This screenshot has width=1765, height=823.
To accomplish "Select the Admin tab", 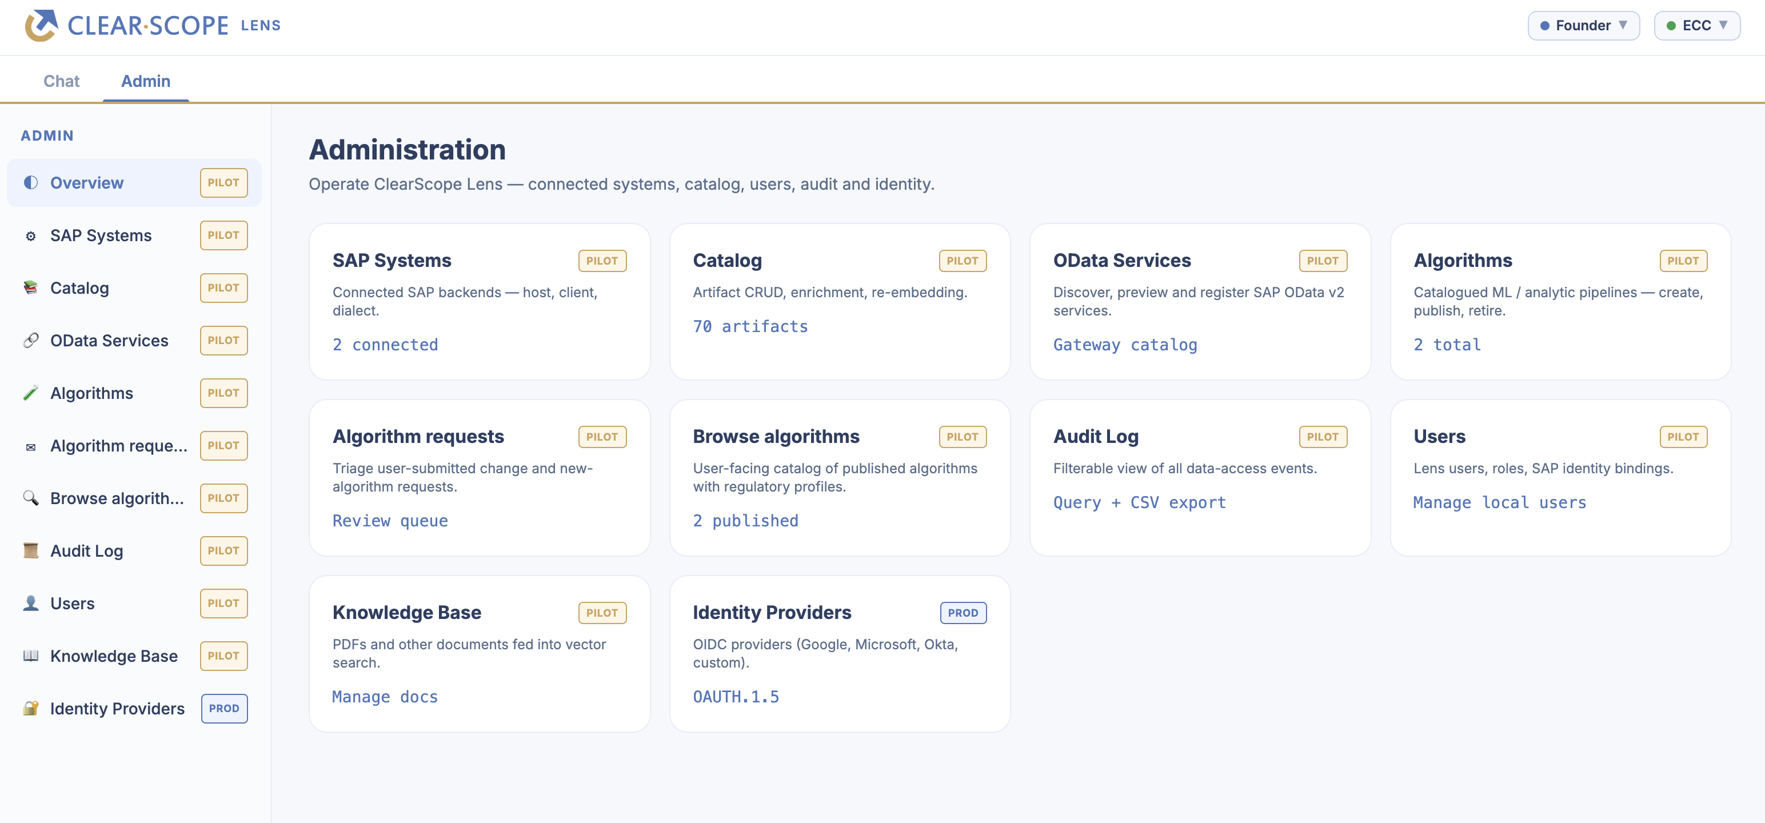I will coord(146,81).
